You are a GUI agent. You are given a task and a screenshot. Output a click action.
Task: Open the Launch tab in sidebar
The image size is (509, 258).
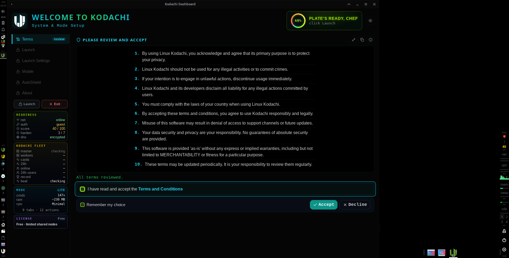[x=41, y=50]
